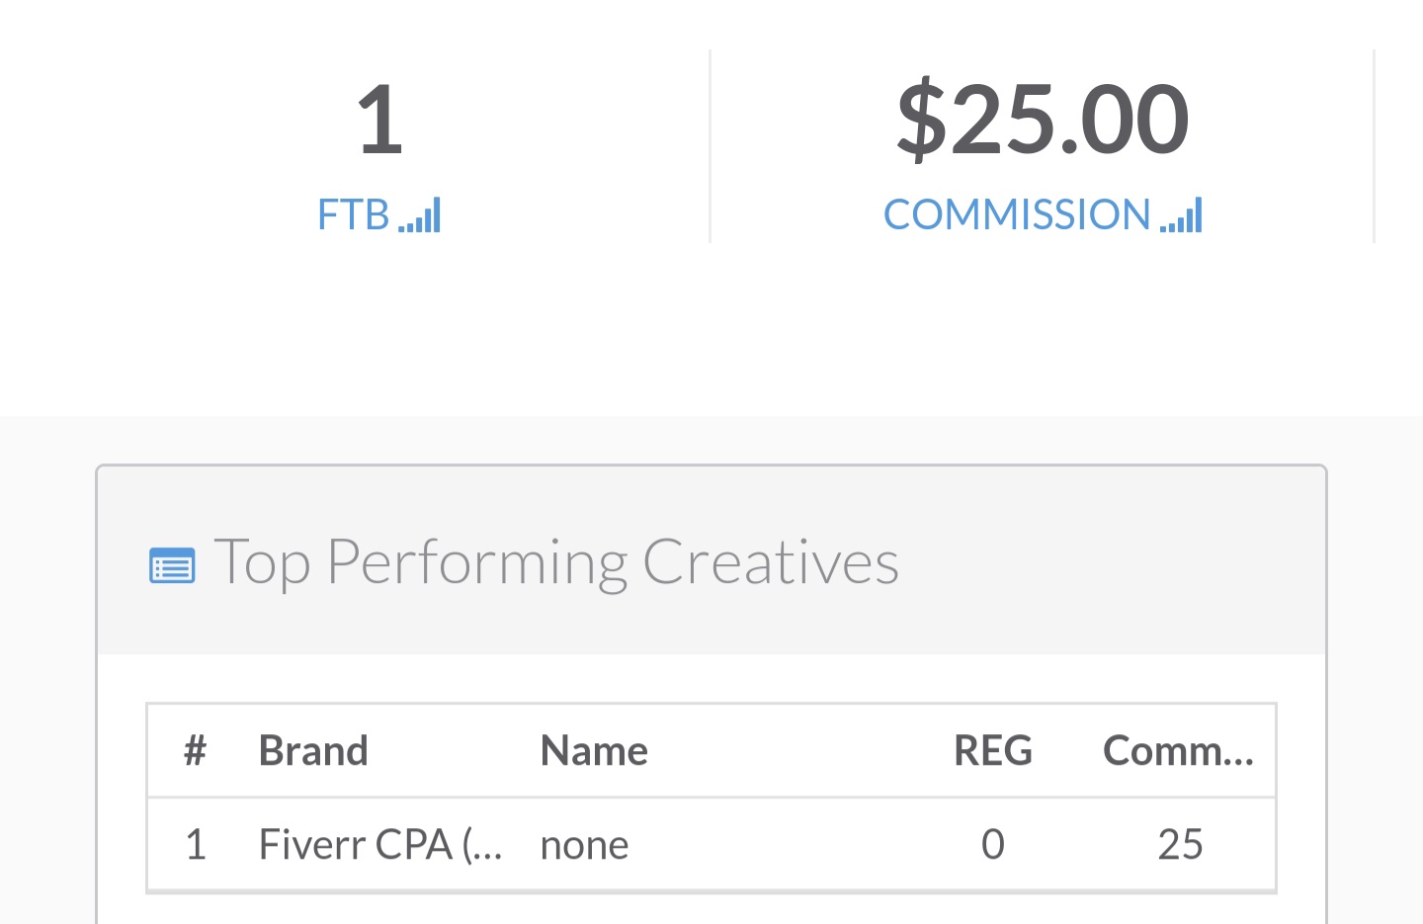The width and height of the screenshot is (1423, 924).
Task: Click the Top Performing Creatives panel header bar
Action: click(x=711, y=560)
